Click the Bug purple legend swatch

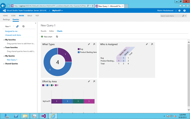[79, 49]
